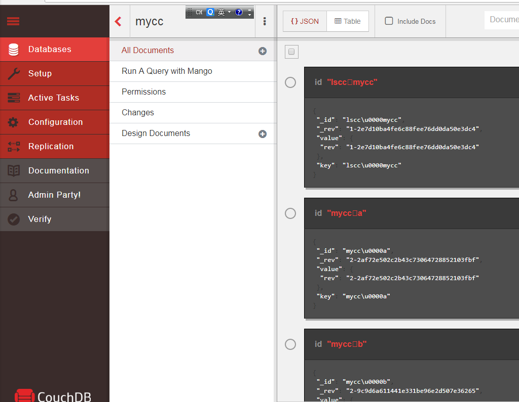Click the Replication arrows icon

coord(14,146)
